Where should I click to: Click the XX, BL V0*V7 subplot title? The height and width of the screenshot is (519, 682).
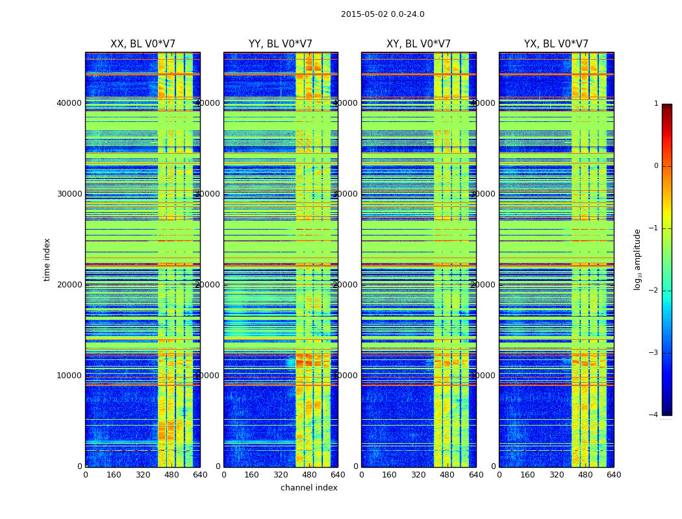coord(143,44)
